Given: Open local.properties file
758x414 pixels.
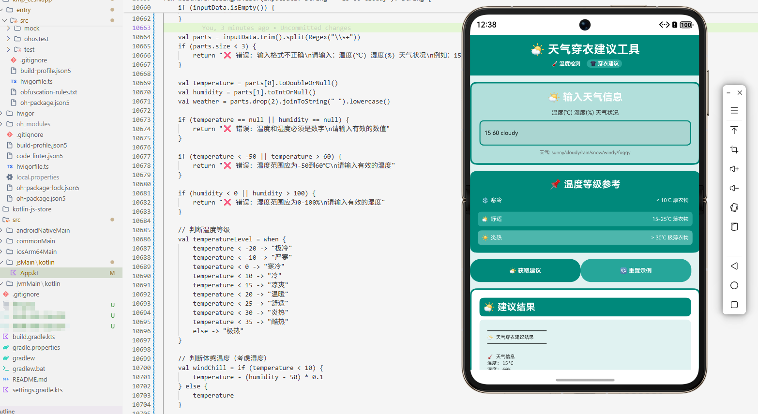Looking at the screenshot, I should tap(38, 177).
